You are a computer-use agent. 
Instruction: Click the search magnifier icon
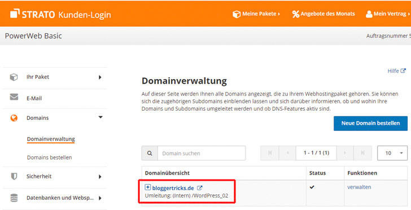pos(150,153)
